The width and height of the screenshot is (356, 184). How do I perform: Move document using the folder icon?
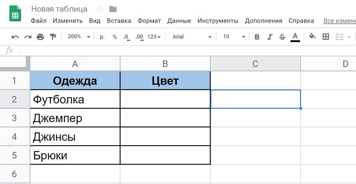pos(113,9)
